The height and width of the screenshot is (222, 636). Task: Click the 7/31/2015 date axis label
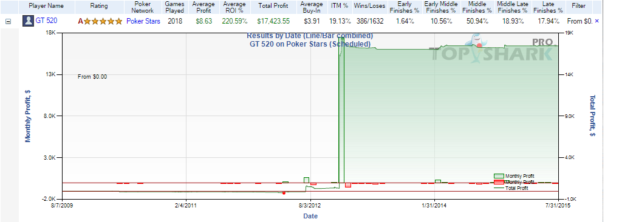(x=559, y=206)
